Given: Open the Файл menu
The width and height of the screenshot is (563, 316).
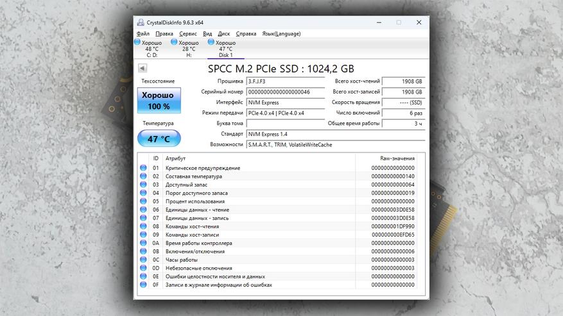Looking at the screenshot, I should pyautogui.click(x=143, y=34).
